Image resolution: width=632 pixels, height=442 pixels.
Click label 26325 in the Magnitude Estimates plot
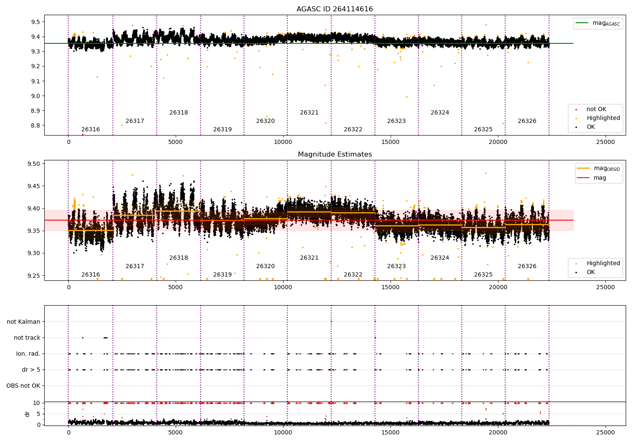tap(483, 275)
